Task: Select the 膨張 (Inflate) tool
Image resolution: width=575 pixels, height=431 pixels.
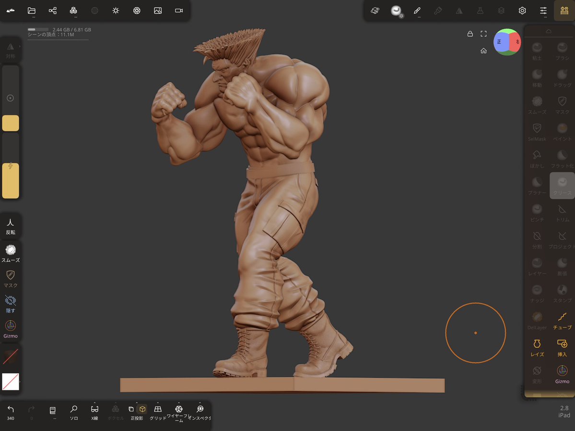Action: [x=562, y=267]
